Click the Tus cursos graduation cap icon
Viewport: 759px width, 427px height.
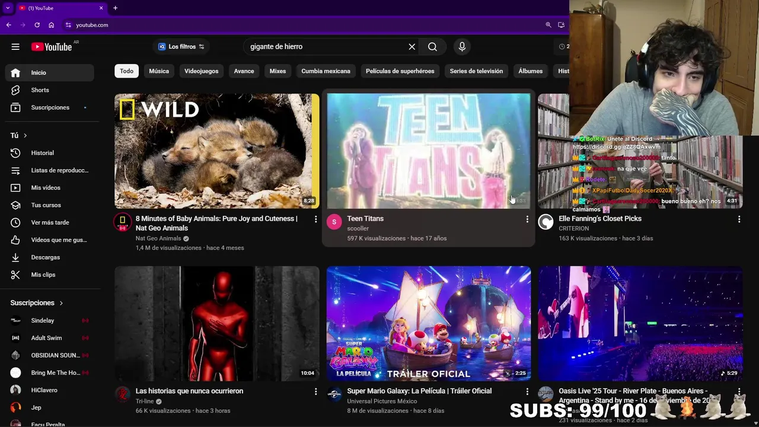click(15, 205)
